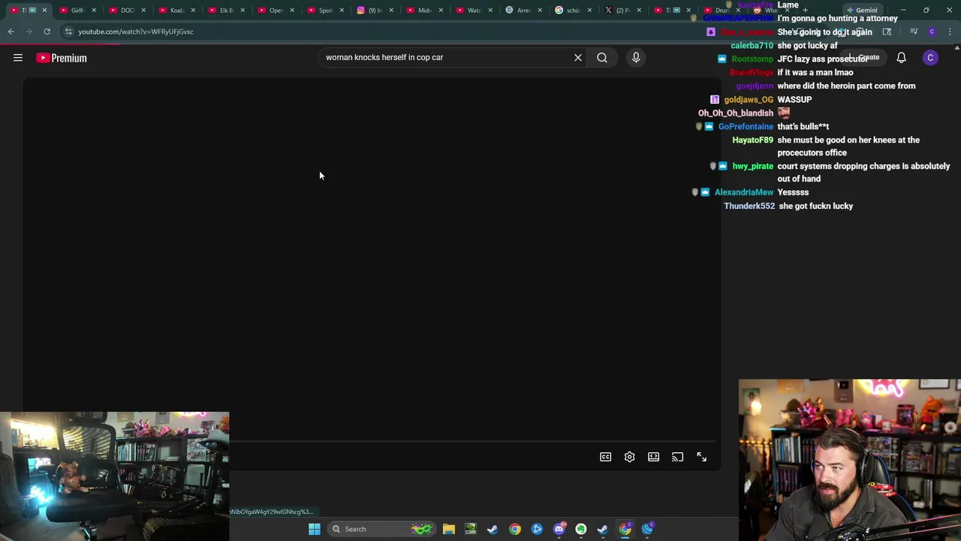Run search with the magnifier button
This screenshot has width=961, height=541.
[x=602, y=57]
